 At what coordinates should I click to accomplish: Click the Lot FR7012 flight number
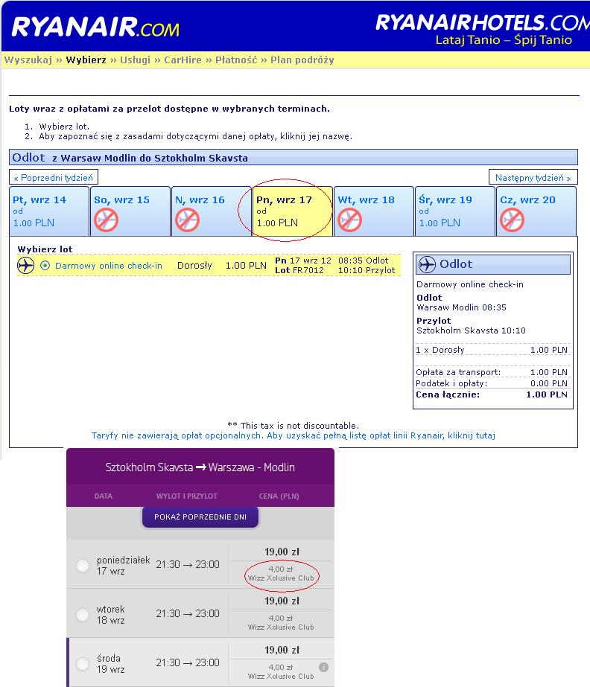[299, 270]
